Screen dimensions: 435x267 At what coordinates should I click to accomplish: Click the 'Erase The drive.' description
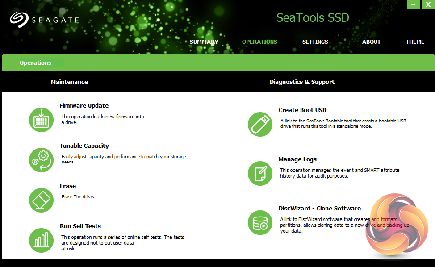click(x=78, y=196)
